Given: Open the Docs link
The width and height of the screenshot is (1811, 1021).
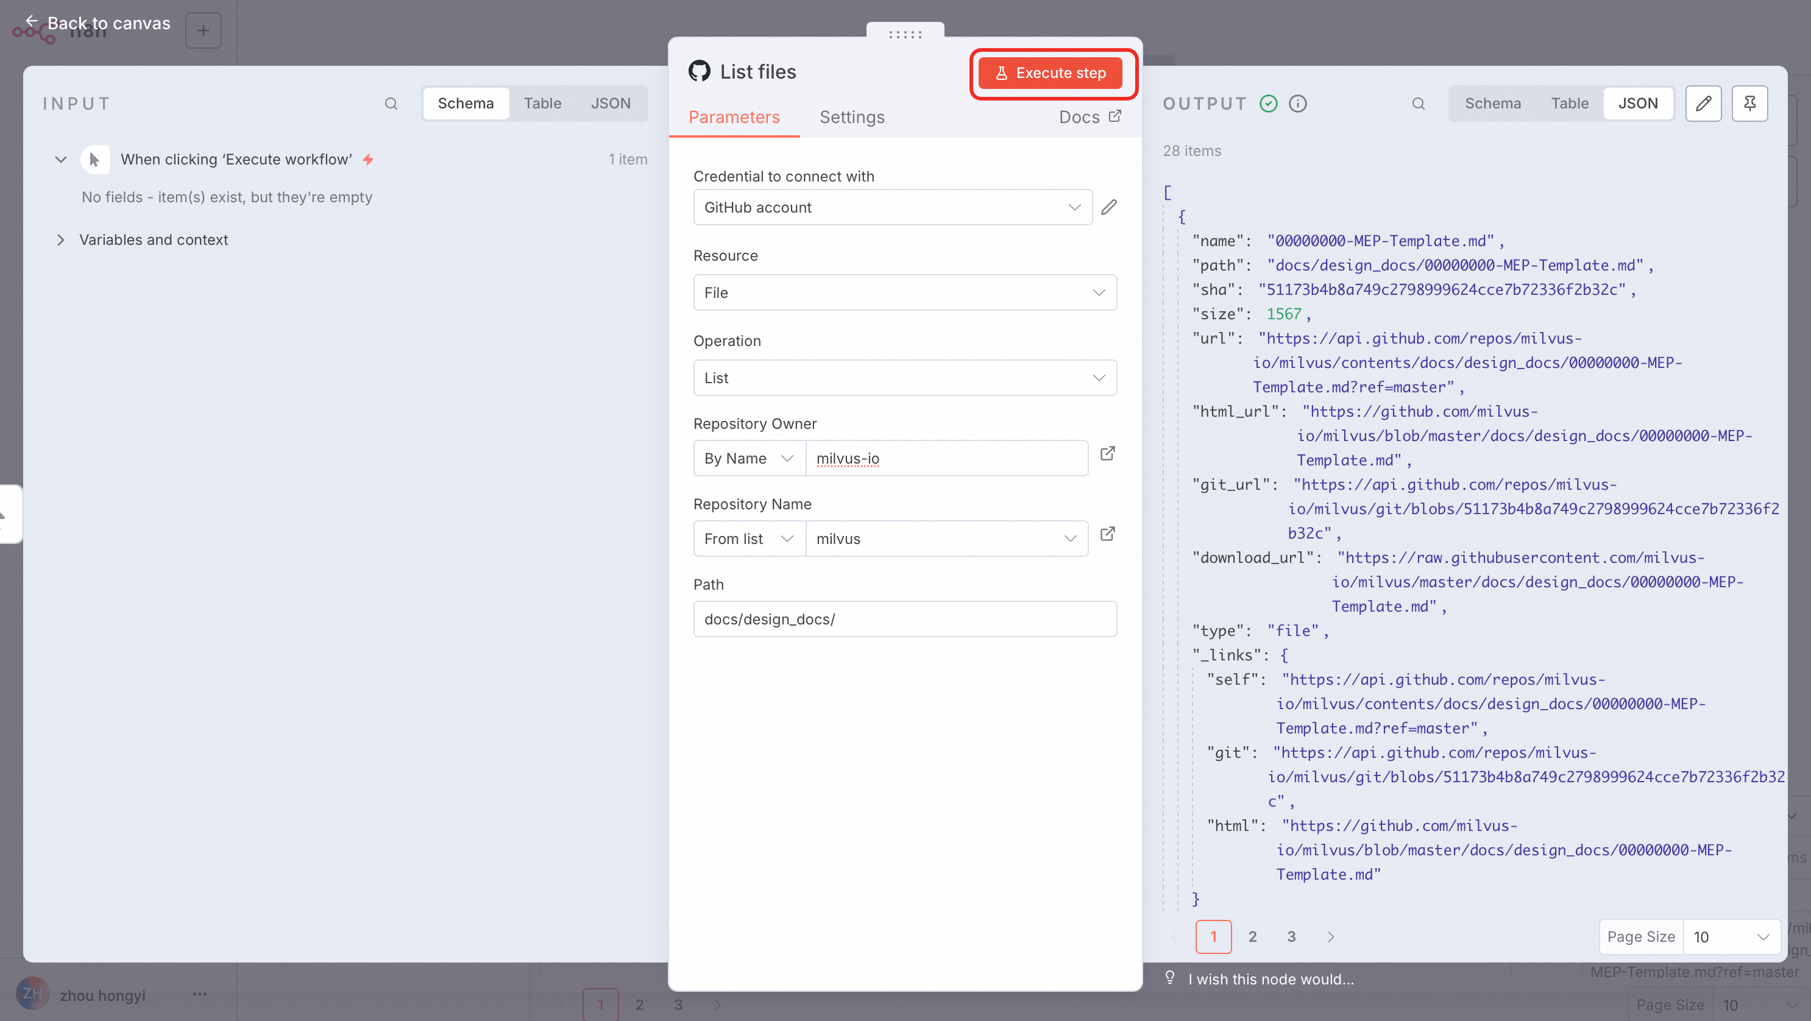Looking at the screenshot, I should (x=1089, y=116).
